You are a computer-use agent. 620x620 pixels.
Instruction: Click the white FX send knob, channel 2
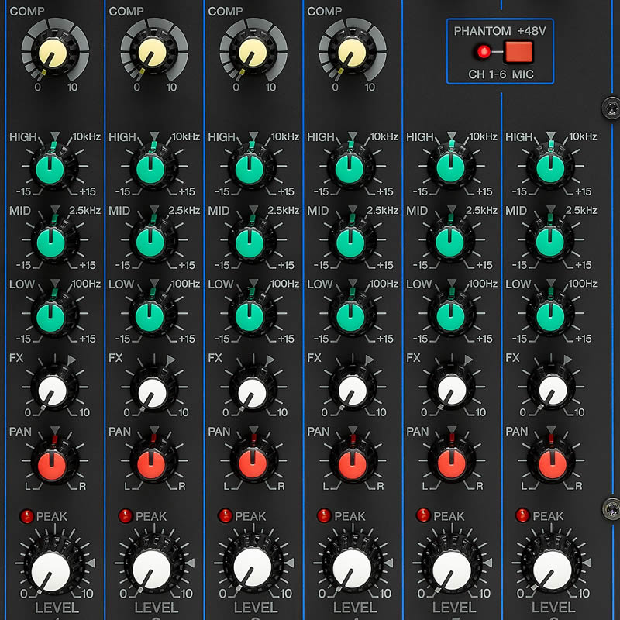pos(152,391)
